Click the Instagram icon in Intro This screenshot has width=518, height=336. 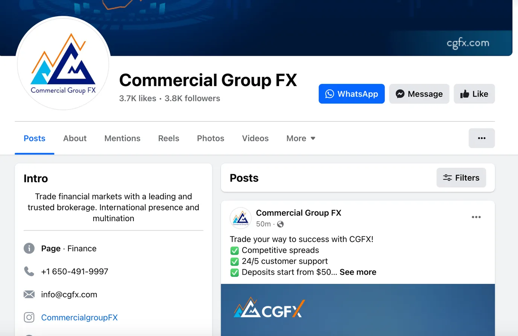point(29,317)
